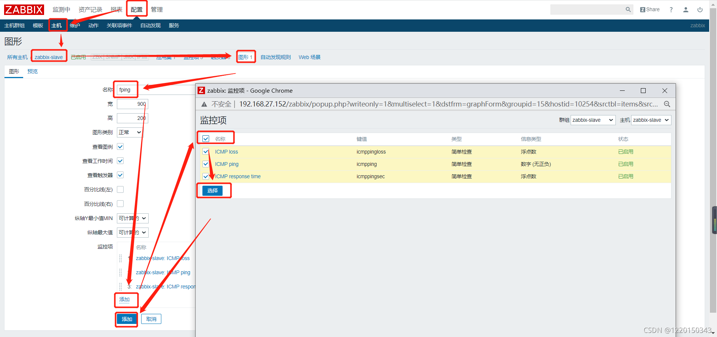This screenshot has width=717, height=337.
Task: Close the popup Chrome window
Action: click(x=665, y=90)
